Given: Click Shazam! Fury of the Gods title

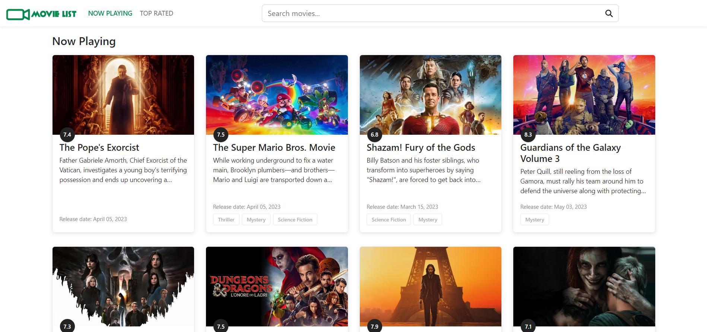Looking at the screenshot, I should [x=421, y=148].
